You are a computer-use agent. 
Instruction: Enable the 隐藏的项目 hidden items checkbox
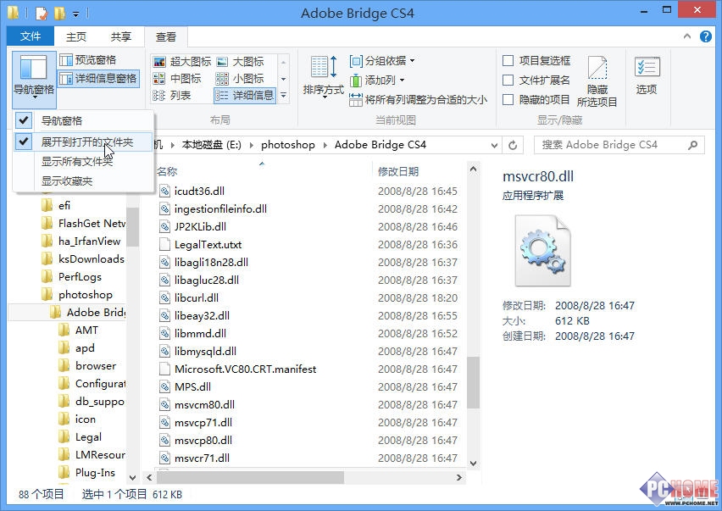[x=508, y=99]
